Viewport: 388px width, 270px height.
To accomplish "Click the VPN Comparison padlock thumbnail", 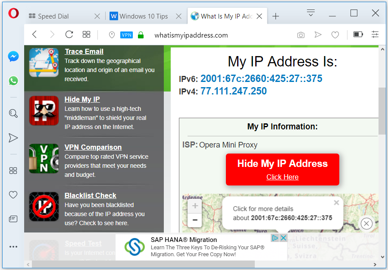I will (x=44, y=158).
